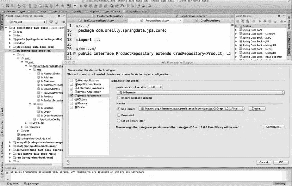Open the Maven Projects settings gear
Screen dimensions: 292x186
coord(279,16)
